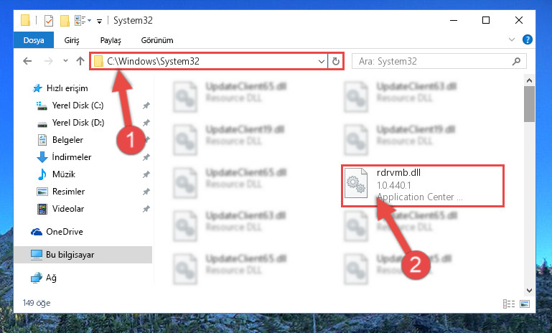
Task: Toggle the pin next to Müzik
Action: click(x=146, y=174)
